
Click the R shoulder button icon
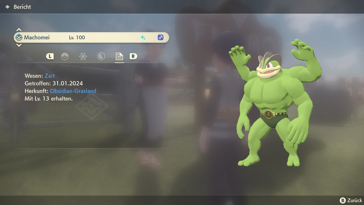pyautogui.click(x=133, y=56)
